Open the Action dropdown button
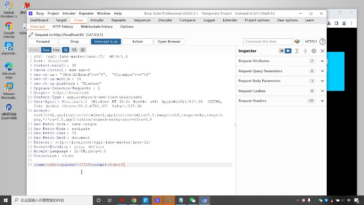This screenshot has height=205, width=364. click(x=138, y=42)
